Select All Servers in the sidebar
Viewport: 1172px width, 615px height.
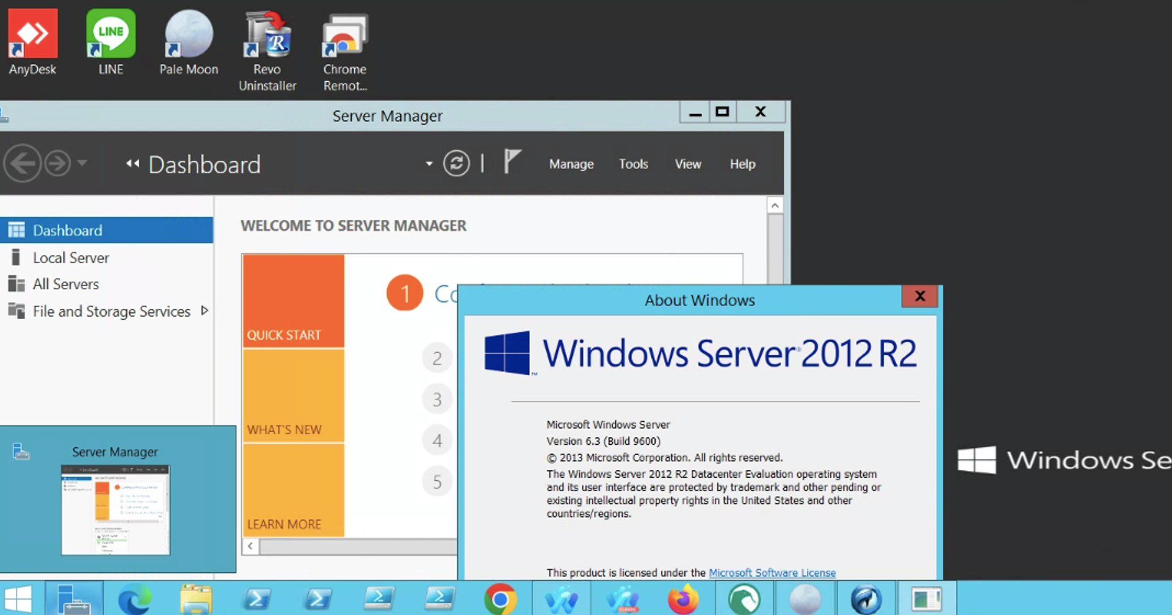[65, 284]
